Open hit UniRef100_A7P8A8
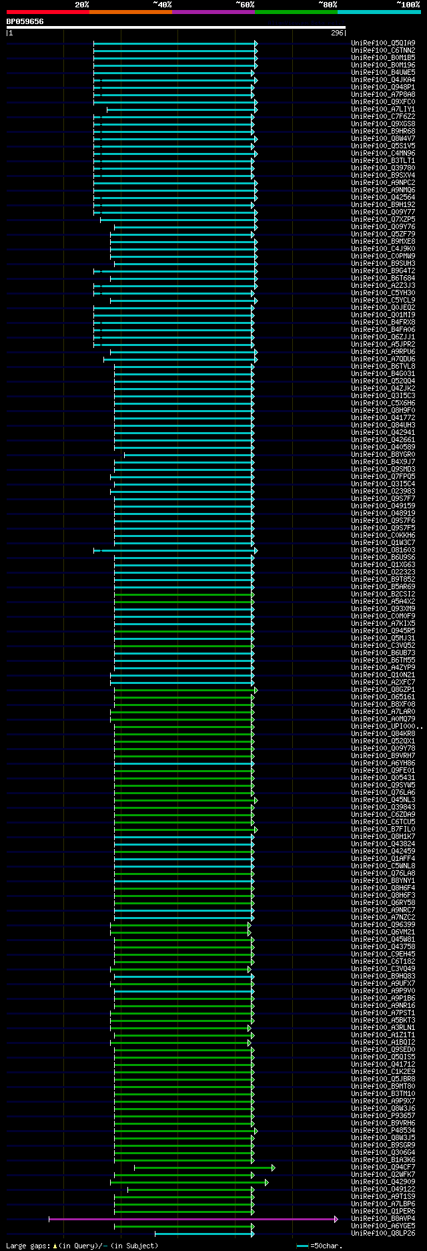 [x=383, y=95]
